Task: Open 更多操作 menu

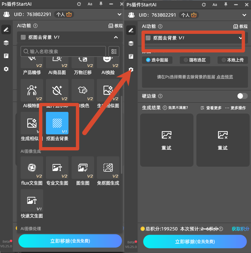Action: [235, 108]
